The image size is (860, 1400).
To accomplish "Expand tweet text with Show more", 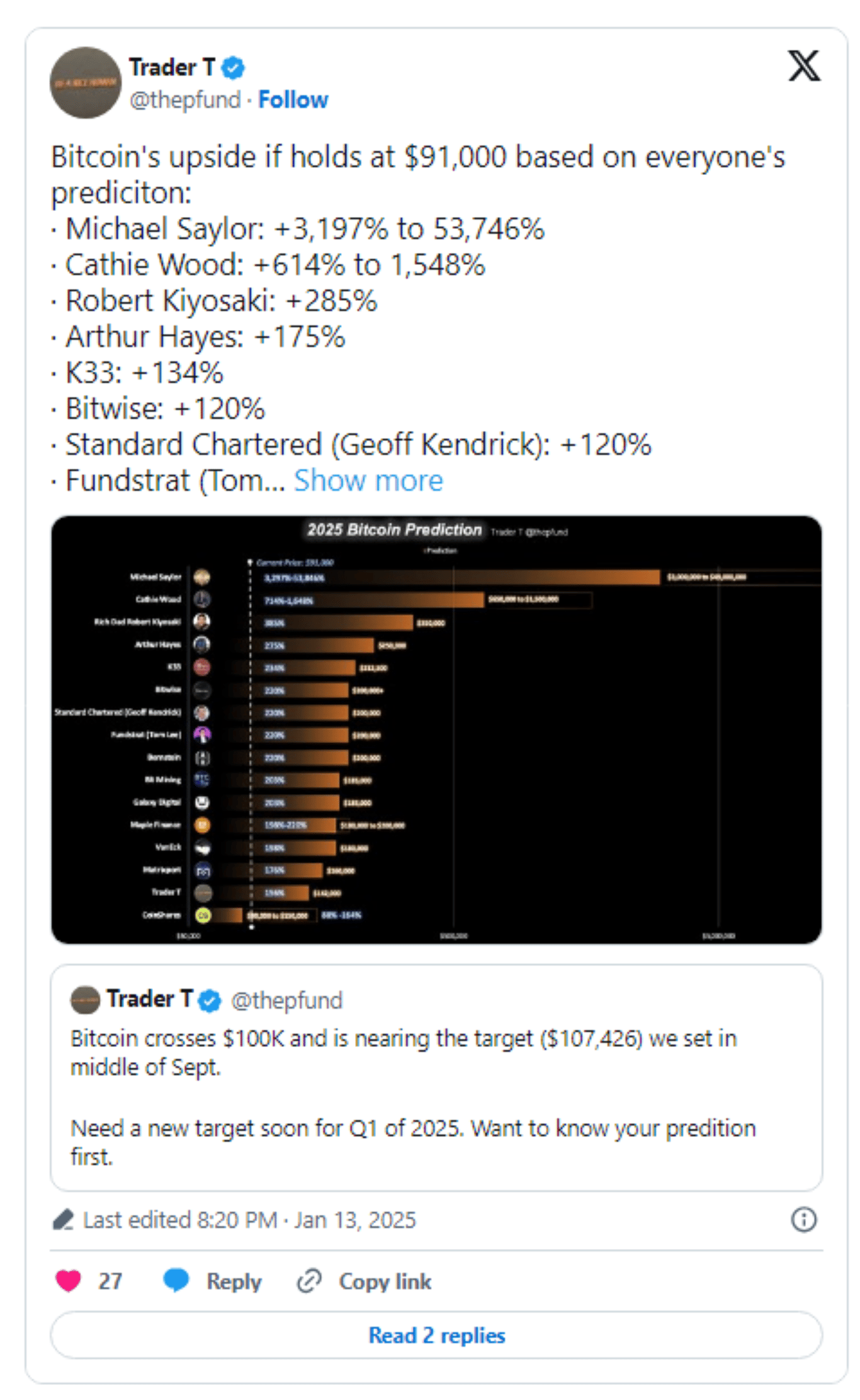I will tap(368, 480).
